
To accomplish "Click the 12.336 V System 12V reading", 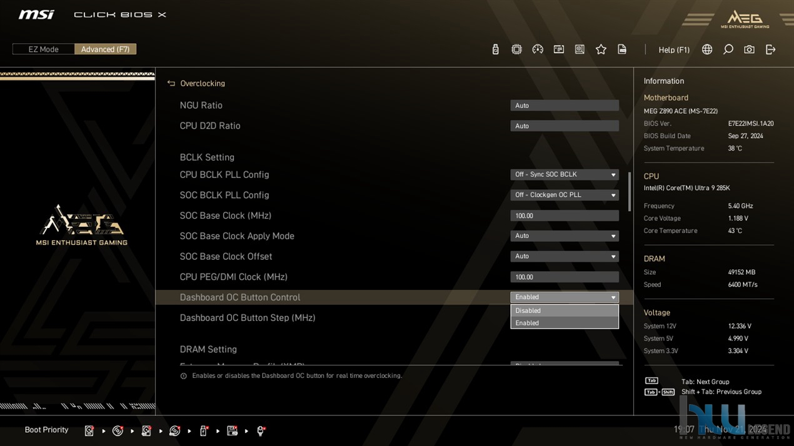I will (740, 326).
